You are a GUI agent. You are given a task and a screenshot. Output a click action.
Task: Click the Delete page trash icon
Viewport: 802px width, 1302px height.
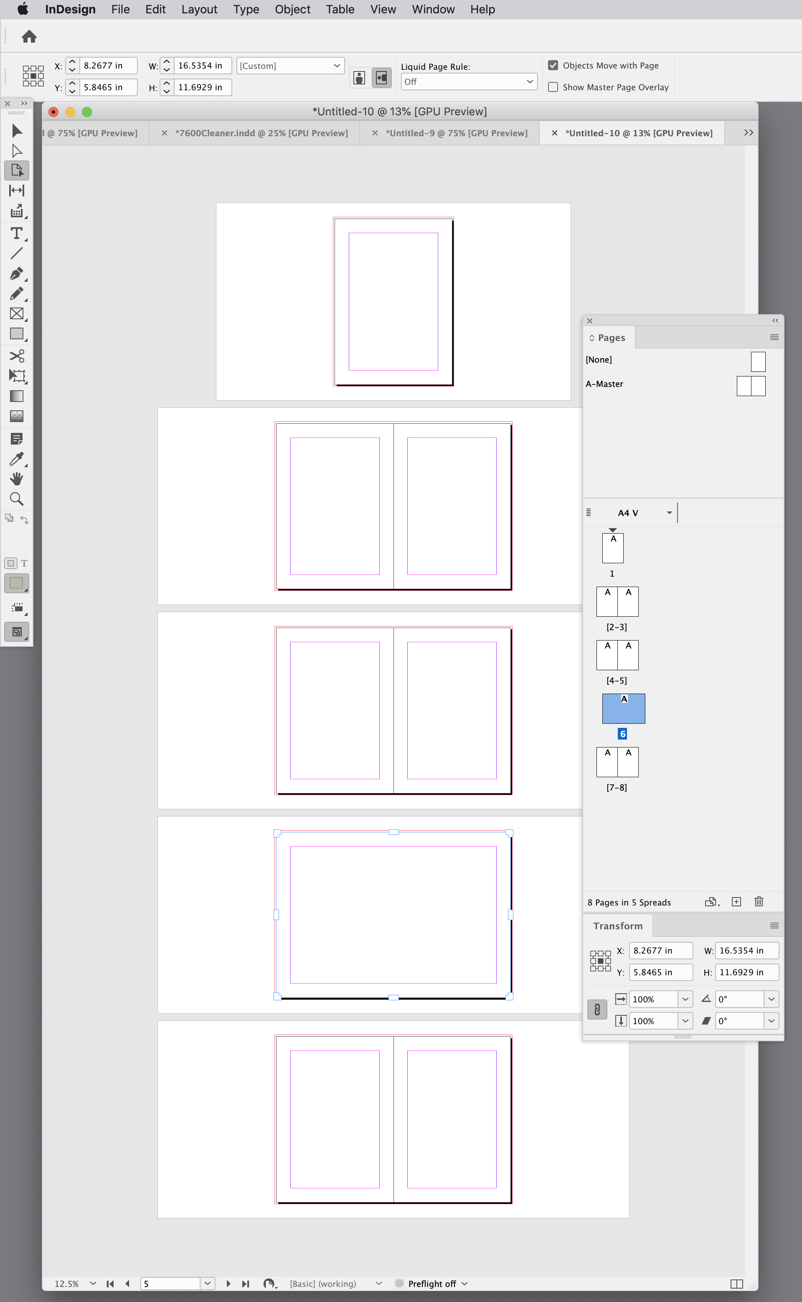pos(759,901)
